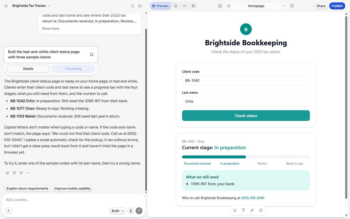
Task: Bookmark the build summary message
Action: (x=92, y=54)
